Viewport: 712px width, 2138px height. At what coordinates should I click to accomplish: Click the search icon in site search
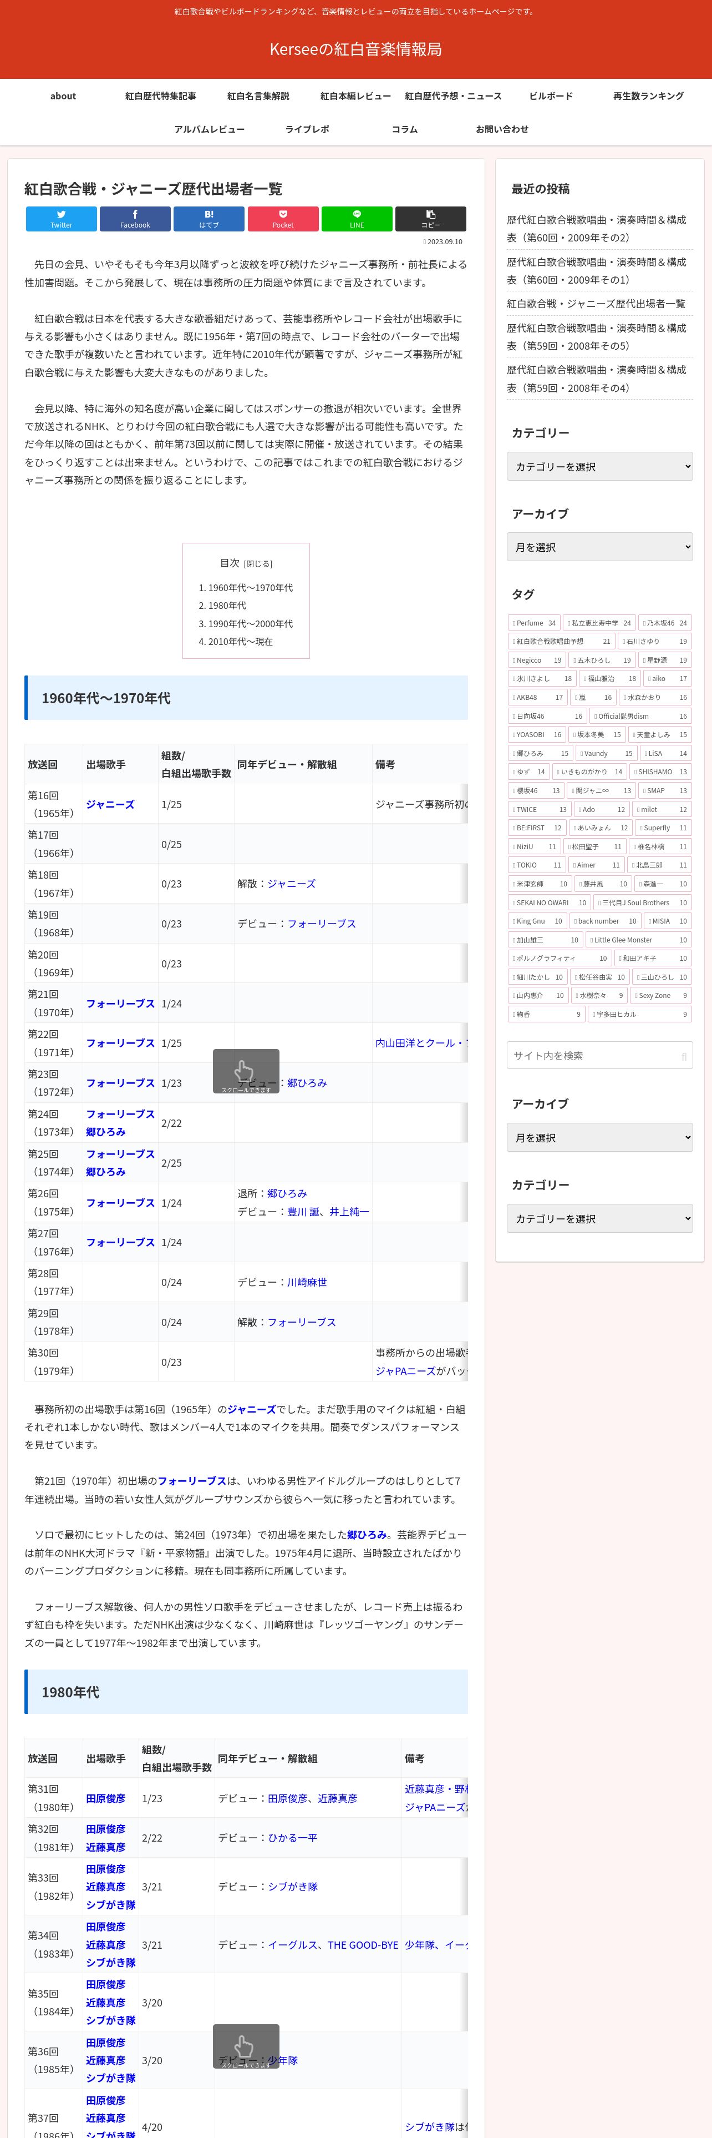coord(684,1056)
